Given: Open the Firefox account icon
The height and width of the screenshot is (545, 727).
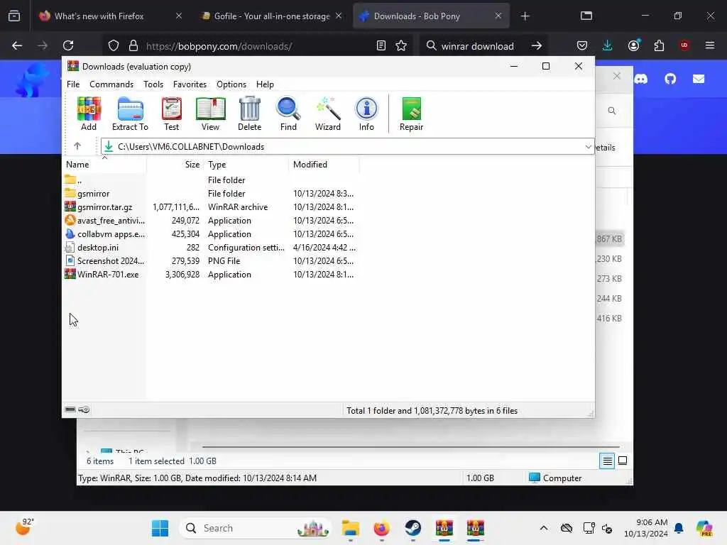Looking at the screenshot, I should pos(634,45).
